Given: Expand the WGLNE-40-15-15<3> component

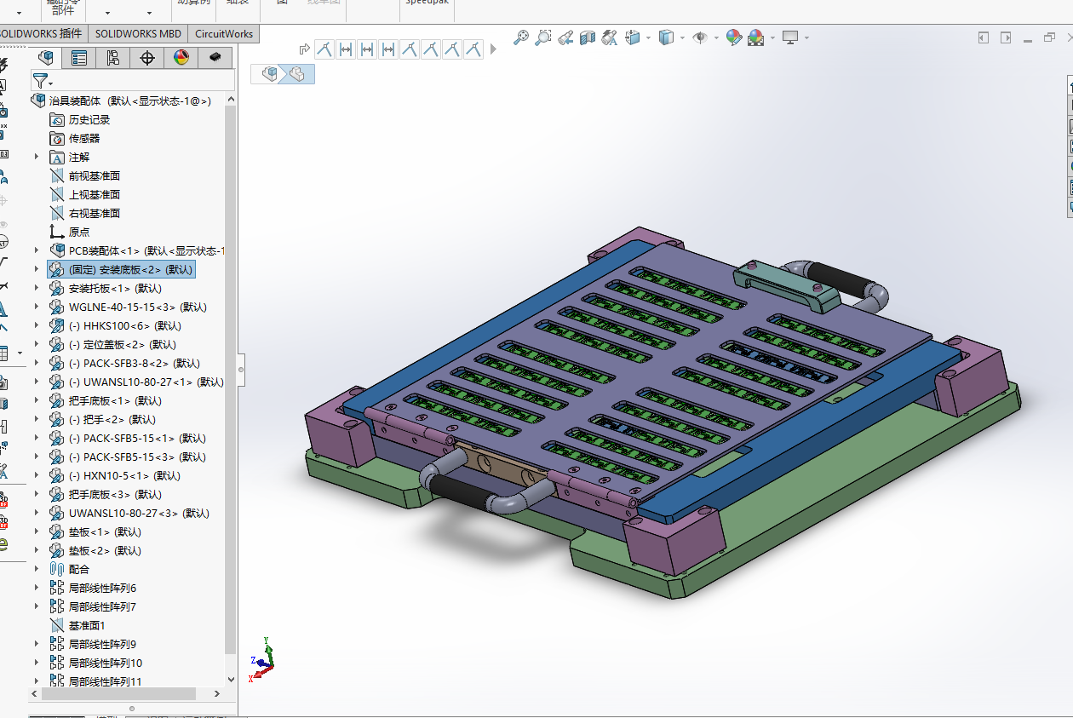Looking at the screenshot, I should (x=37, y=307).
